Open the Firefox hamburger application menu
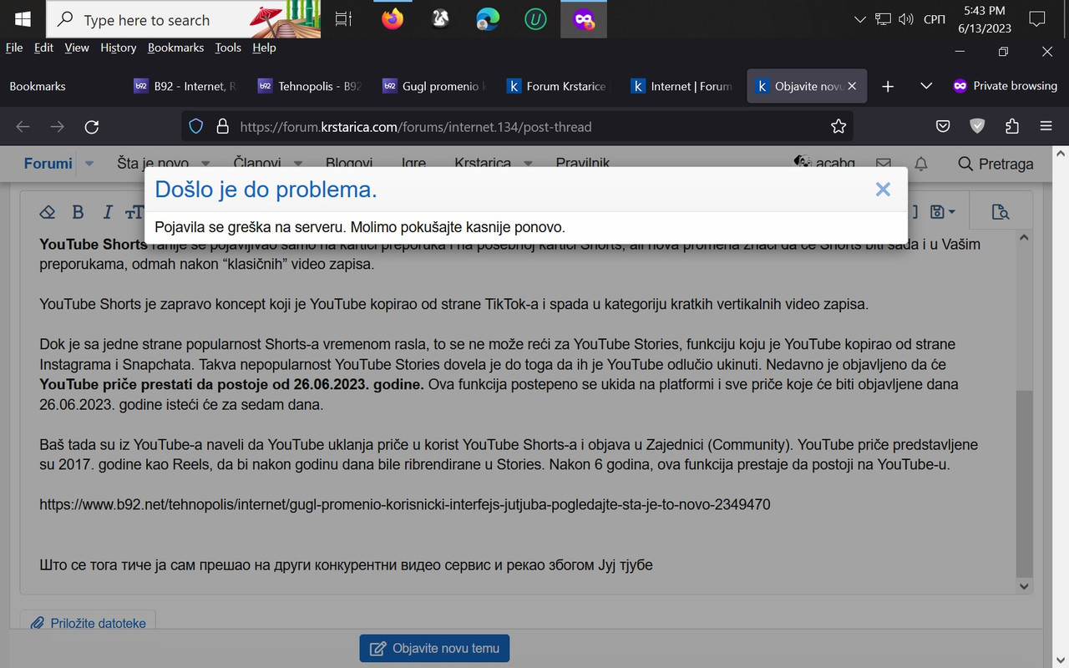Screen dimensions: 1069x668 click(1046, 127)
